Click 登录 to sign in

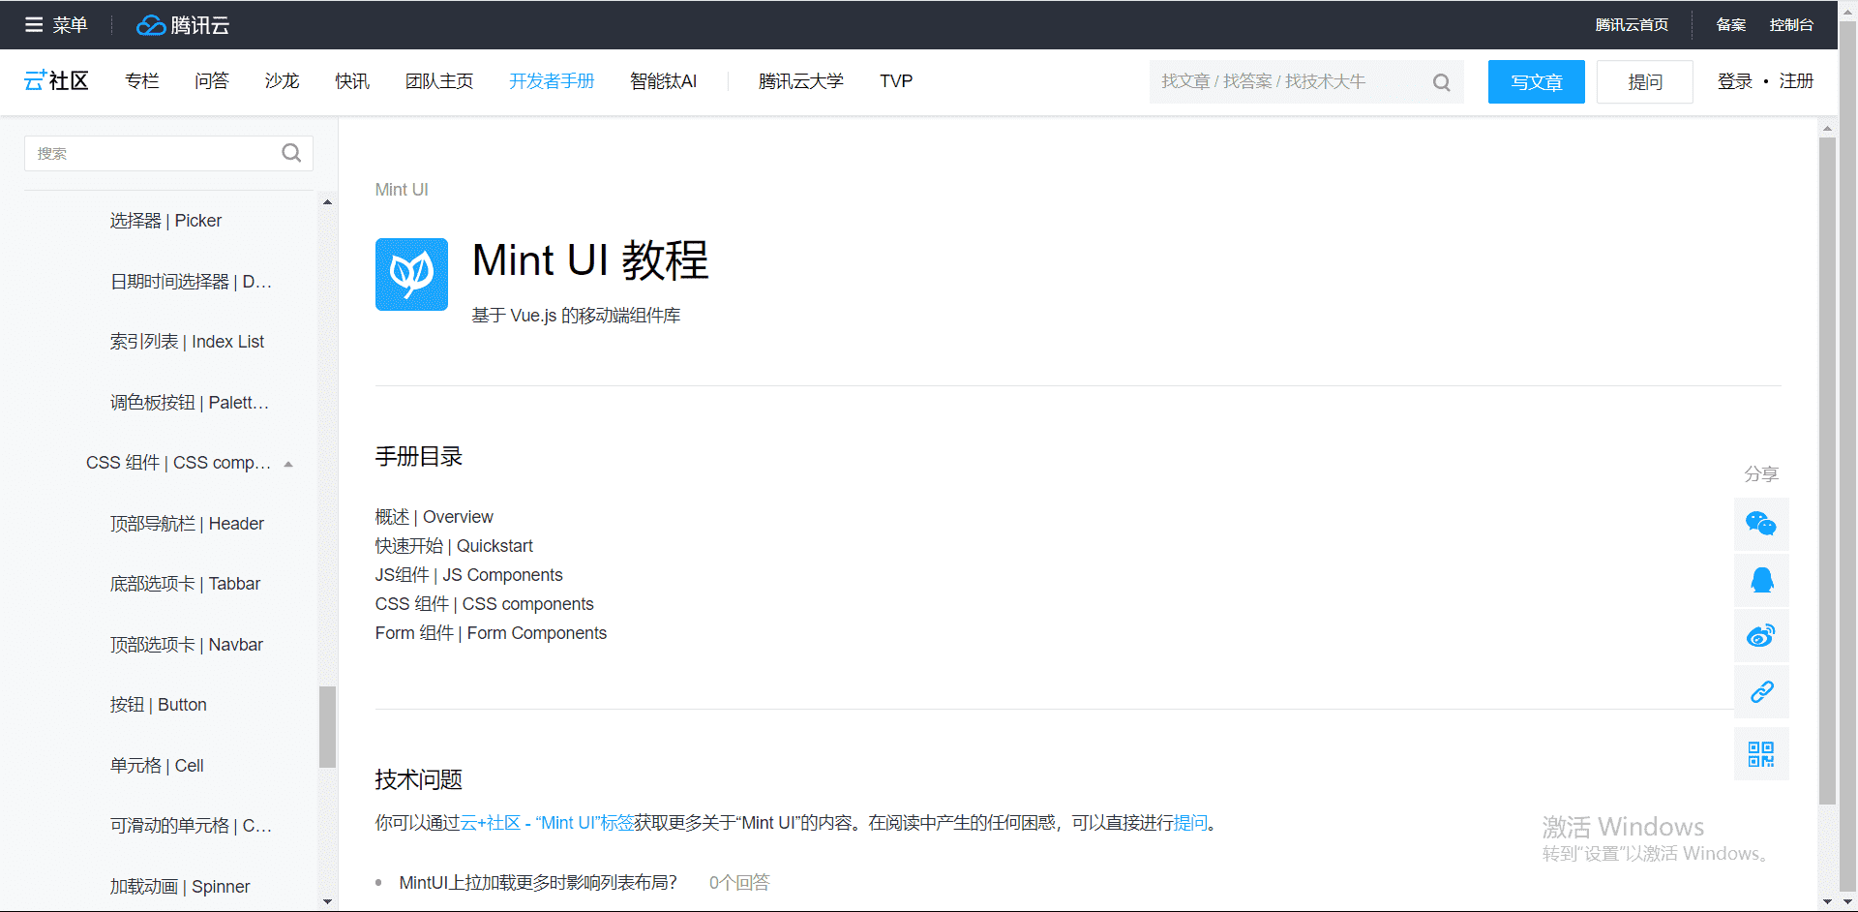point(1734,81)
